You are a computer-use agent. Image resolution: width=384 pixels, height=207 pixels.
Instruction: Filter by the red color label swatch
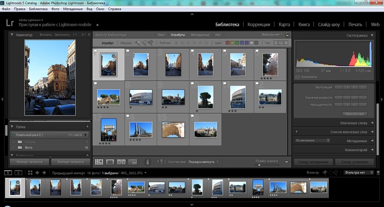[x=228, y=43]
